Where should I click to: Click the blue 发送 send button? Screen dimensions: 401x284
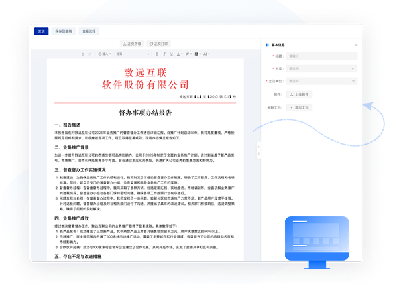click(x=42, y=31)
